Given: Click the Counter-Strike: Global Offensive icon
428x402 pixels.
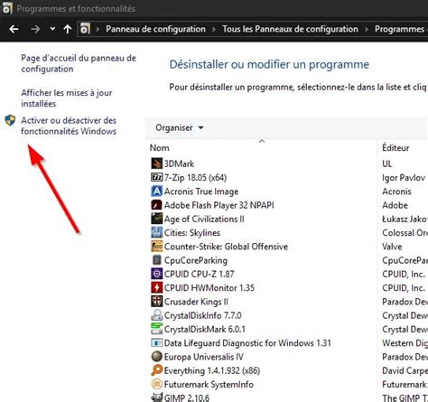Looking at the screenshot, I should pos(156,247).
